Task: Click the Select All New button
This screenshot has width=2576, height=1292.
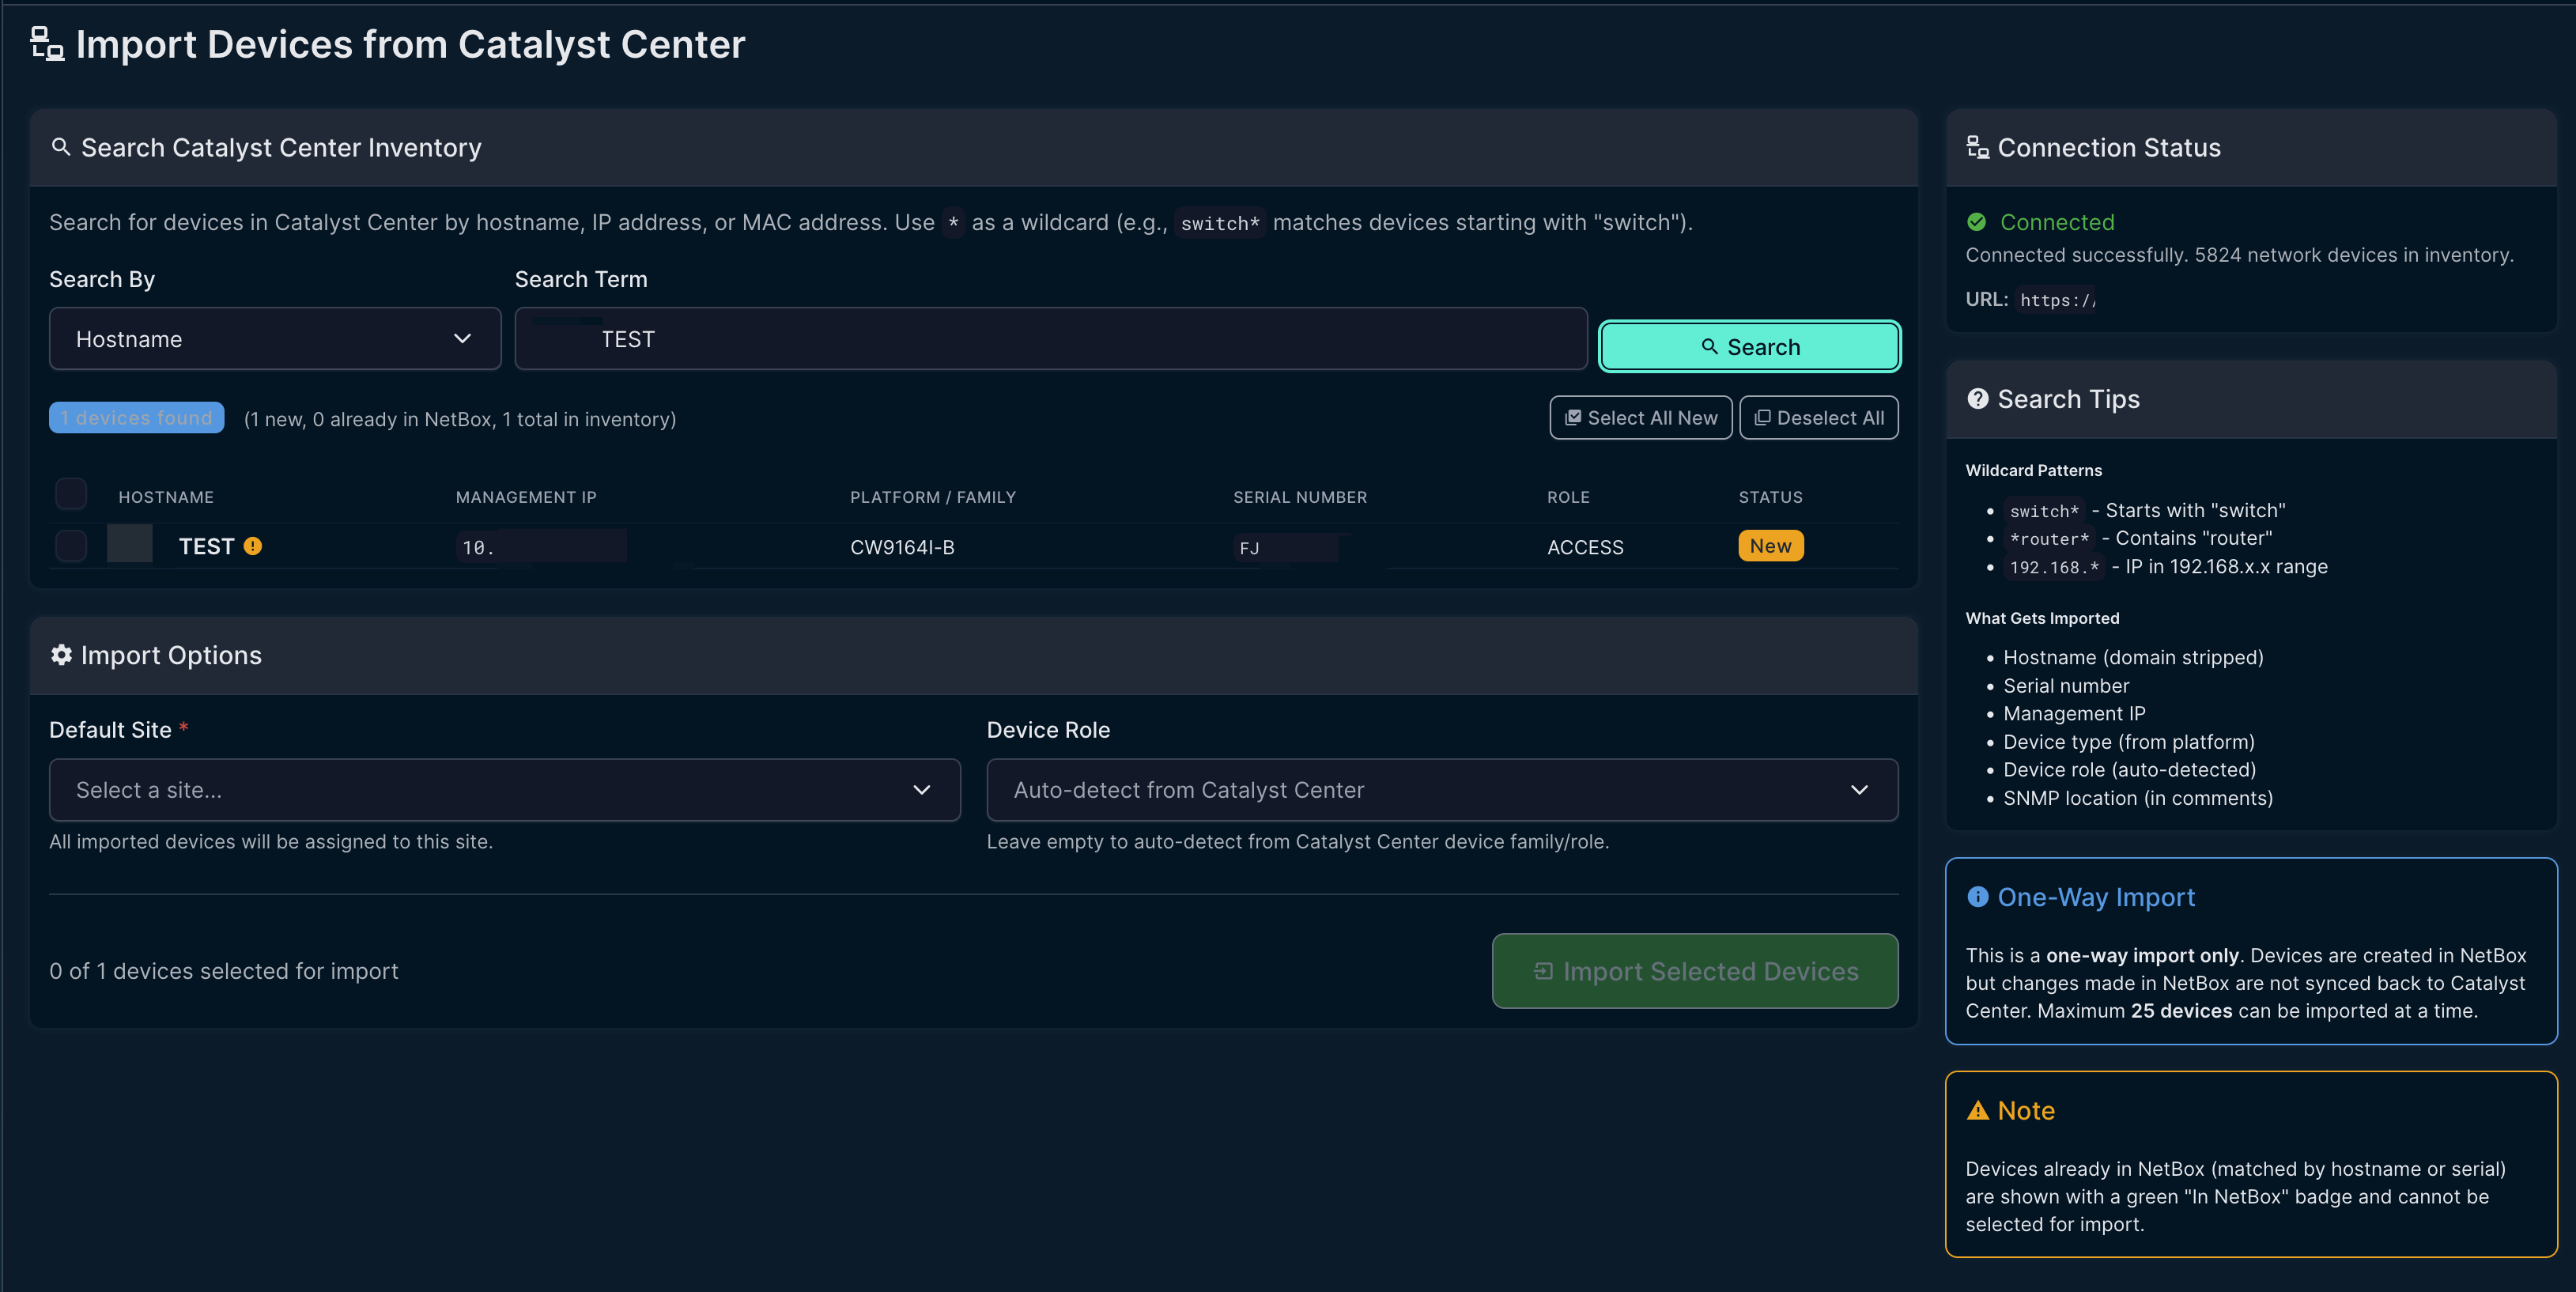Action: (1640, 418)
